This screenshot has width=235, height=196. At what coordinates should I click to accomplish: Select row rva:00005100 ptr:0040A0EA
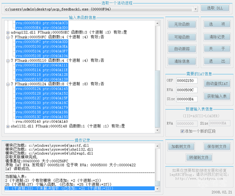(42, 46)
